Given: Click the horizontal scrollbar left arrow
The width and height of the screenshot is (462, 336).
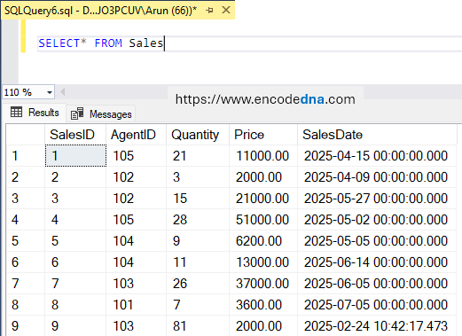Looking at the screenshot, I should 63,92.
